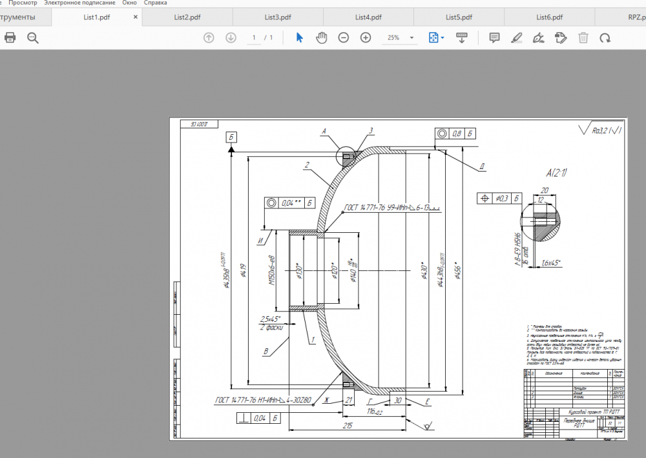Viewport: 646px width, 458px height.
Task: Switch to the List3.pdf tab
Action: point(278,17)
